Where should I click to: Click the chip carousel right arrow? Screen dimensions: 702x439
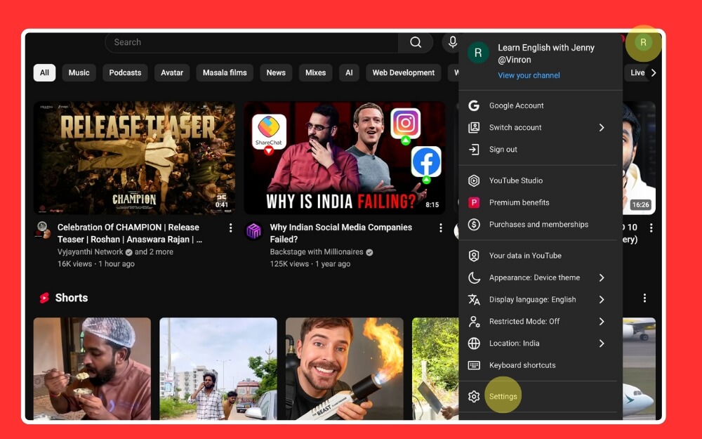[x=654, y=72]
